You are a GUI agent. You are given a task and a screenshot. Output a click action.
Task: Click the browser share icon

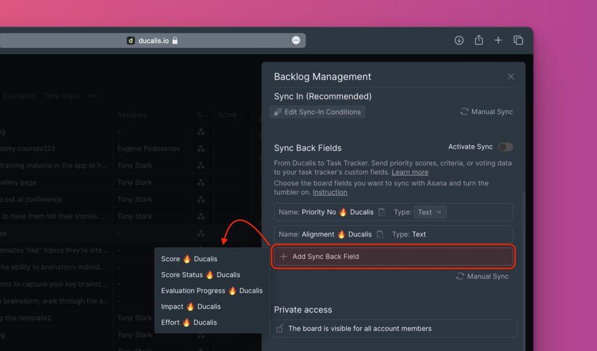click(479, 40)
